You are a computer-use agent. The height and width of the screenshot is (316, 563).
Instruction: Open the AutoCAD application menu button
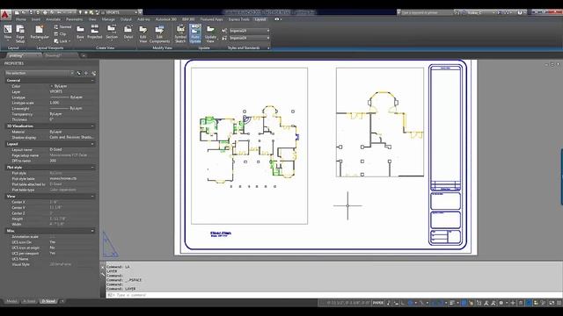click(x=5, y=15)
